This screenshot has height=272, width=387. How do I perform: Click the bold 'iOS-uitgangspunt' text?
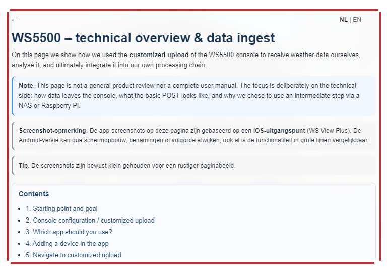point(279,131)
